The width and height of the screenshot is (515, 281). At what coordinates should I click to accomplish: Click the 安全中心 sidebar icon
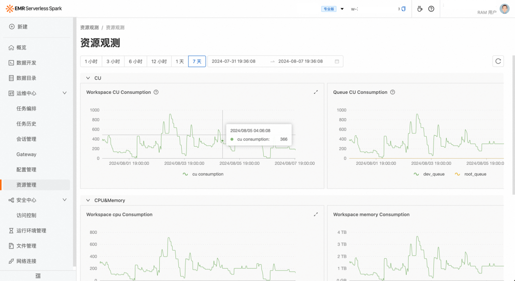coord(11,200)
